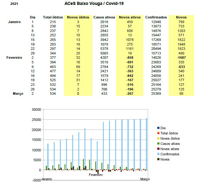Click the 'Novos ativos' legend label
Image resolution: width=200 pixels, height=183 pixels.
[170, 149]
